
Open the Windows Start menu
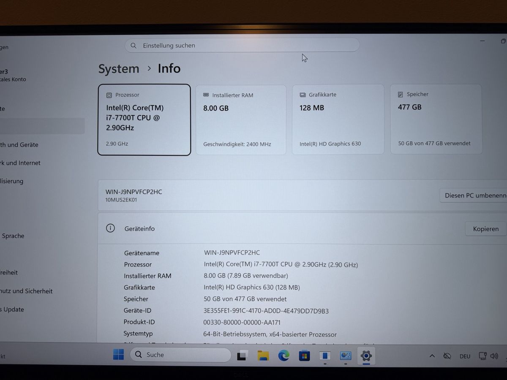118,355
